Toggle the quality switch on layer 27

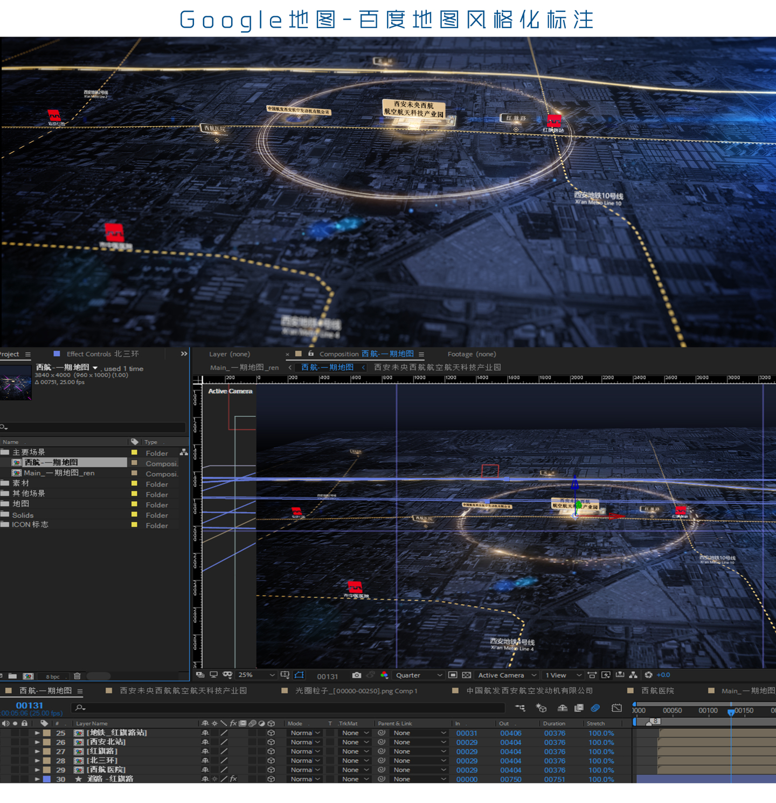point(224,751)
